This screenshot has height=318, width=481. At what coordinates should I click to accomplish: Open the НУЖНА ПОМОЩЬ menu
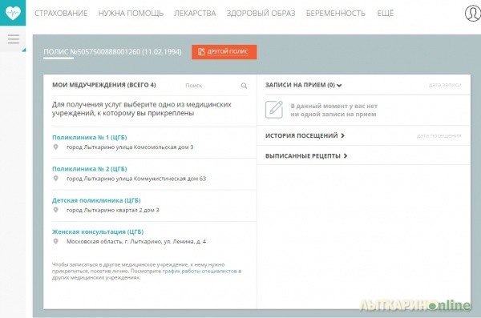(131, 13)
